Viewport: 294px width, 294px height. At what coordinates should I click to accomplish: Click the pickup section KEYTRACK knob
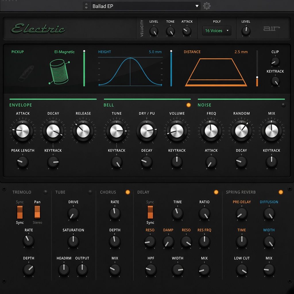point(275,81)
